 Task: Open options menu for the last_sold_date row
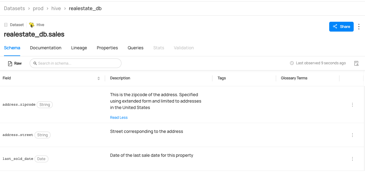point(352,159)
